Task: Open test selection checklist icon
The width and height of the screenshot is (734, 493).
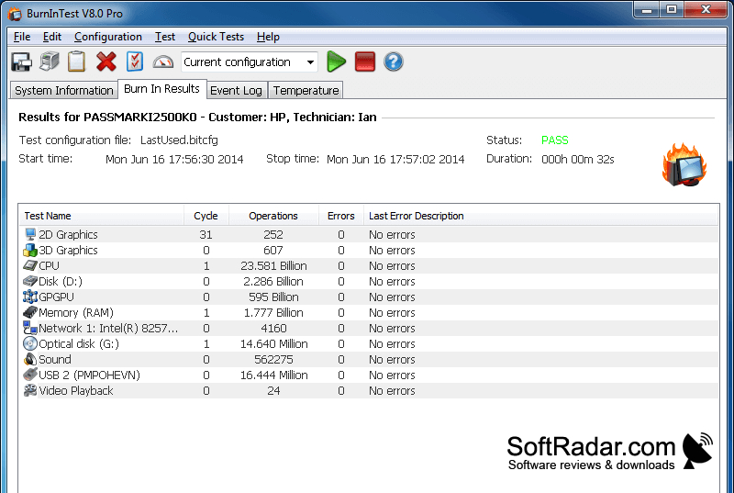Action: (135, 62)
